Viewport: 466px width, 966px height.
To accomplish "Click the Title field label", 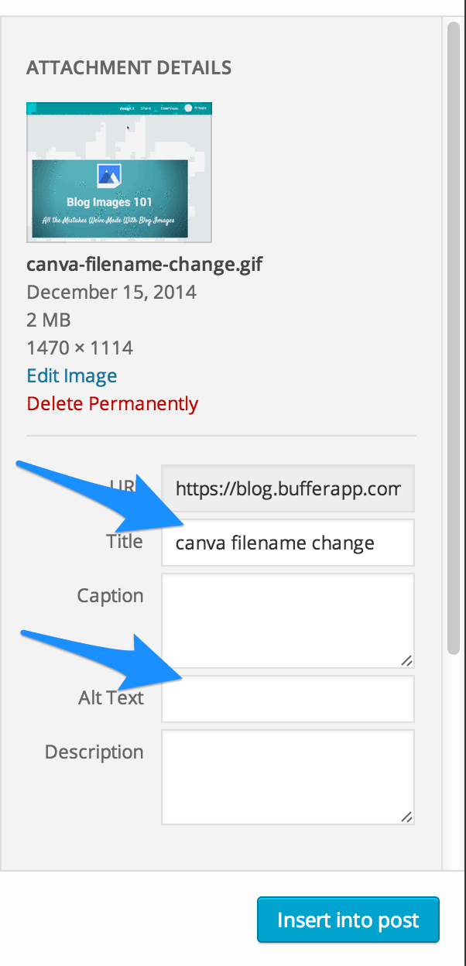I will (124, 541).
